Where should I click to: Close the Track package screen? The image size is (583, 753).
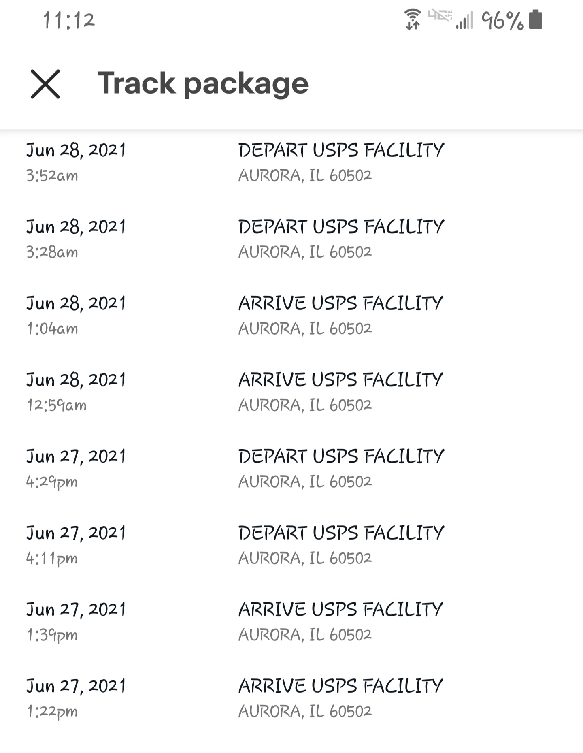(x=45, y=84)
